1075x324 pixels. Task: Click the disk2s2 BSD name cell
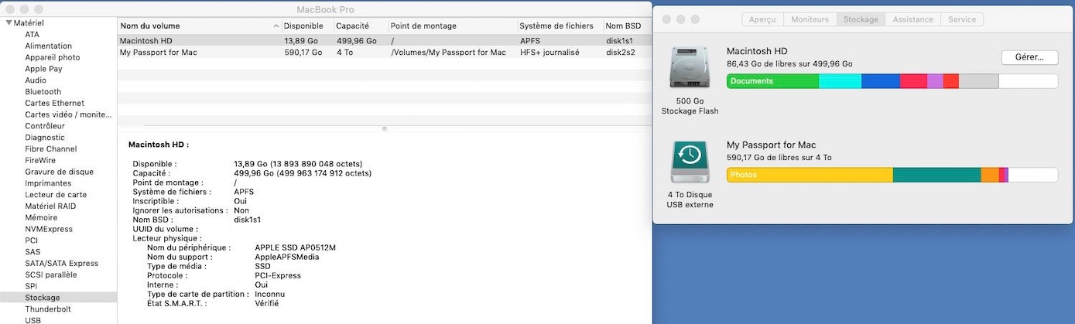pyautogui.click(x=621, y=53)
